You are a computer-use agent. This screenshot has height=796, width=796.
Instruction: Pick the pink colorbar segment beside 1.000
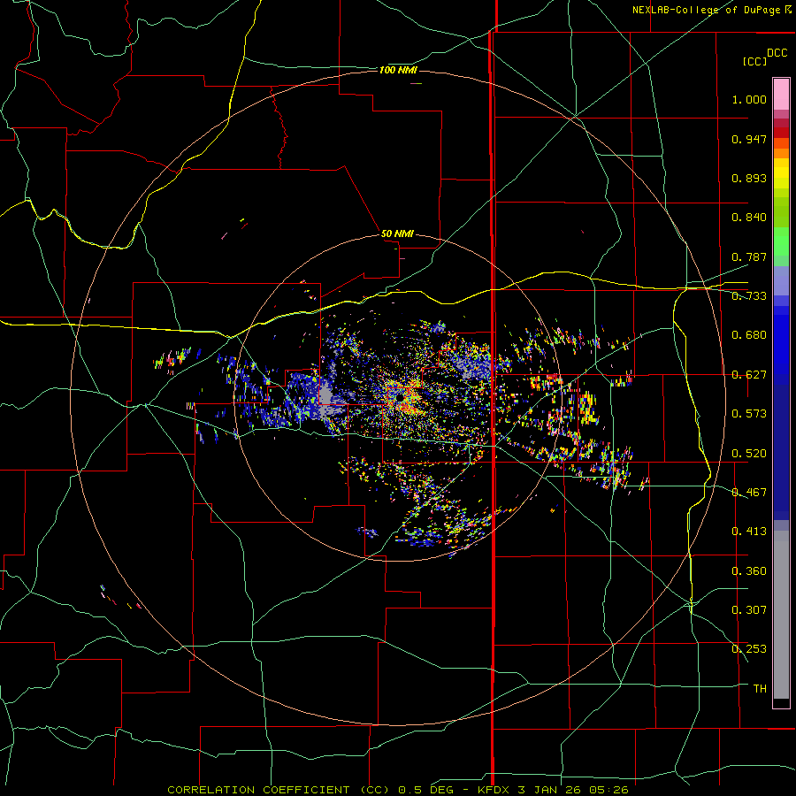[781, 95]
